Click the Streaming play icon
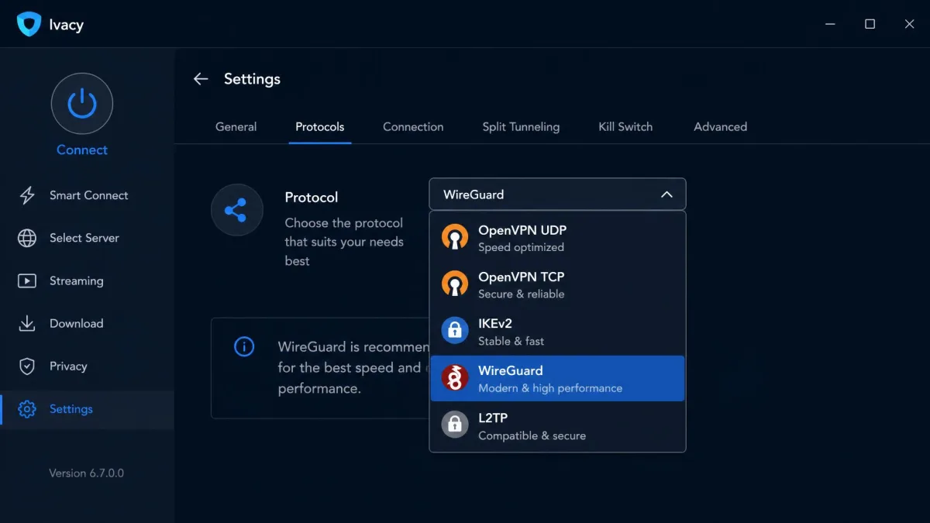This screenshot has height=523, width=930. pyautogui.click(x=27, y=280)
